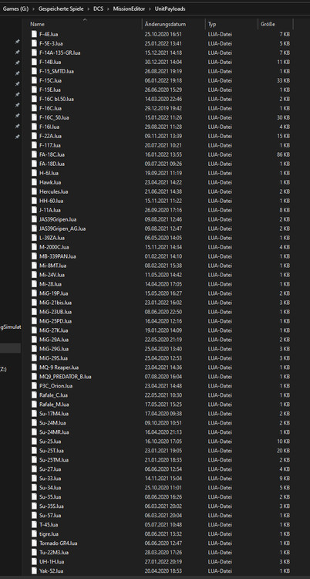Click the file icon of Hercules.lua
The height and width of the screenshot is (579, 310).
pos(35,191)
